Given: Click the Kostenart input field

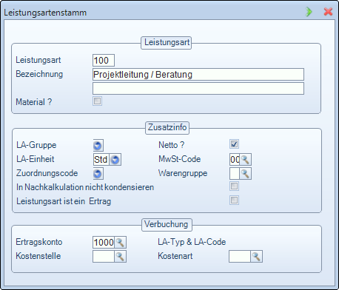Looking at the screenshot, I should click(x=240, y=257).
